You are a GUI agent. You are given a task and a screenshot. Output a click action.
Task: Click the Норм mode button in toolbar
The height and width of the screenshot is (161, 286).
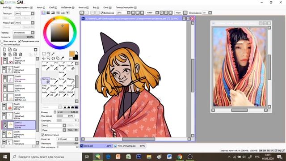tap(178, 13)
